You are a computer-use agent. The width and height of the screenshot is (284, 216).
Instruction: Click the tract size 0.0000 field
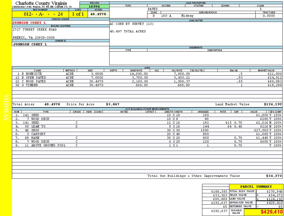tap(269, 16)
